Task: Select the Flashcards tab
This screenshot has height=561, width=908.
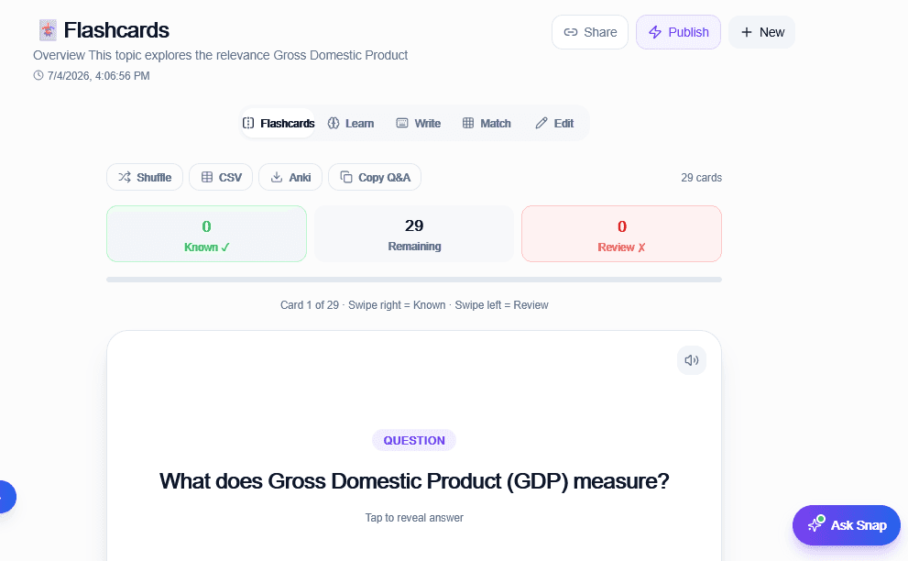Action: click(279, 124)
